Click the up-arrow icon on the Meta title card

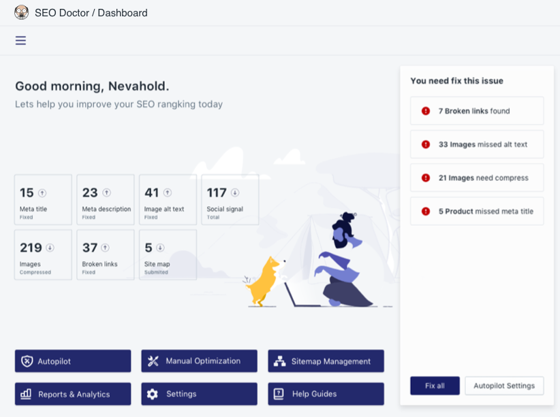tap(42, 193)
